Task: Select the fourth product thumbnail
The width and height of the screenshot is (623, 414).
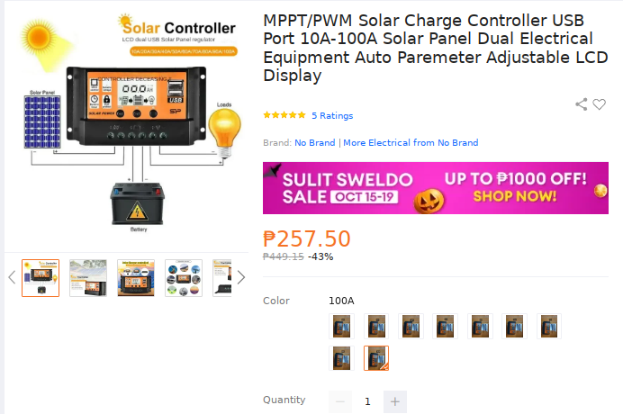Action: click(x=184, y=278)
